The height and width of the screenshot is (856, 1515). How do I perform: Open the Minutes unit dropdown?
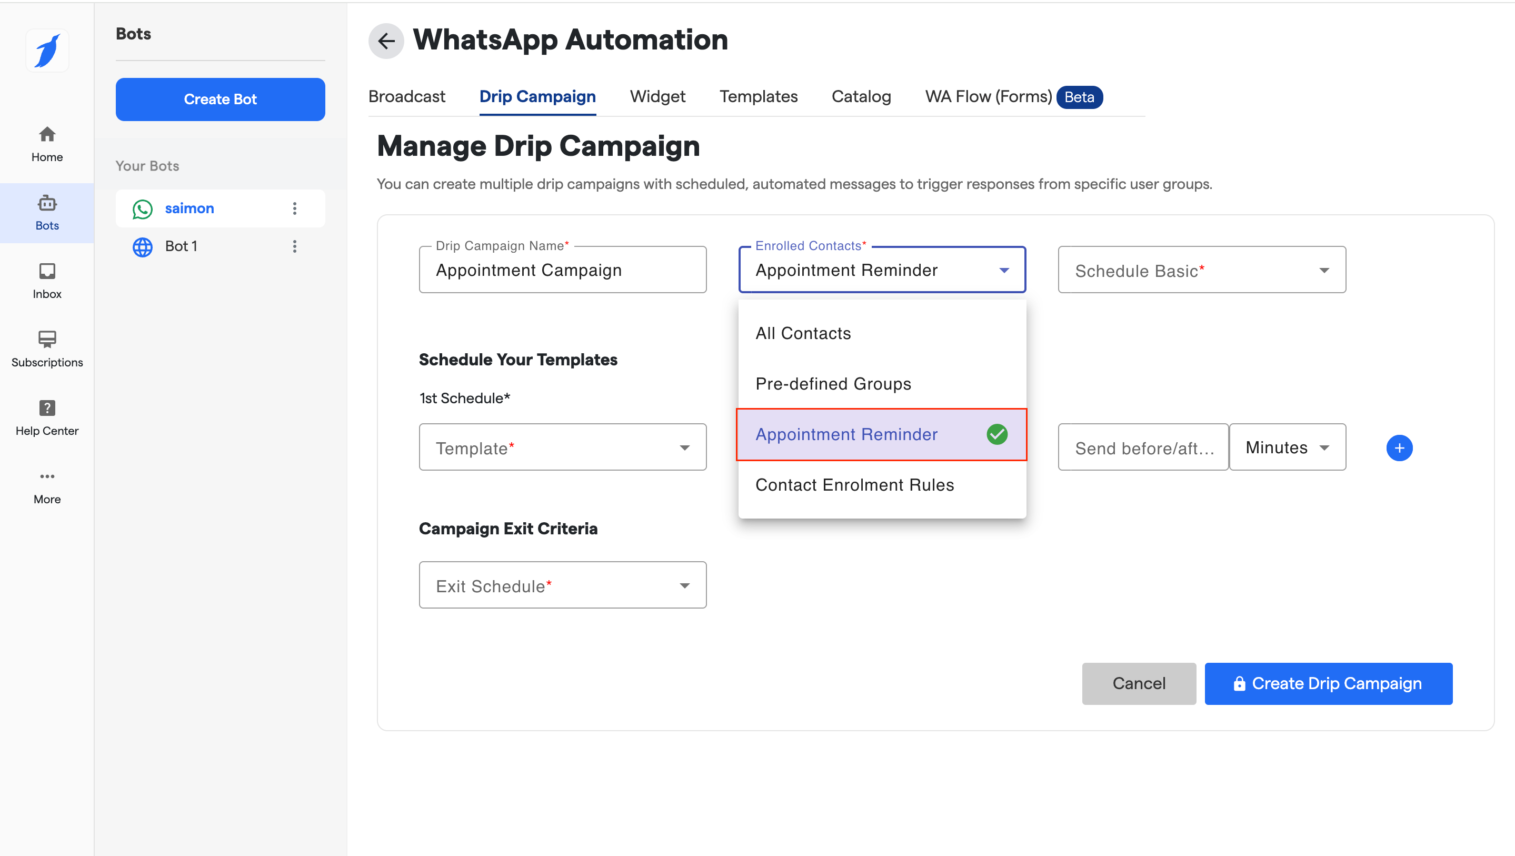(x=1287, y=447)
